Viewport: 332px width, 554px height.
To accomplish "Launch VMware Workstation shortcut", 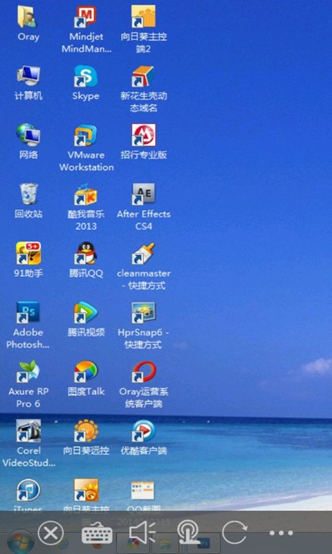I will tap(86, 134).
